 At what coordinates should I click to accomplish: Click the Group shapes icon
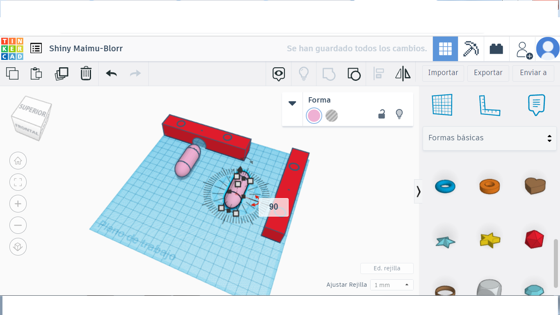coord(329,74)
